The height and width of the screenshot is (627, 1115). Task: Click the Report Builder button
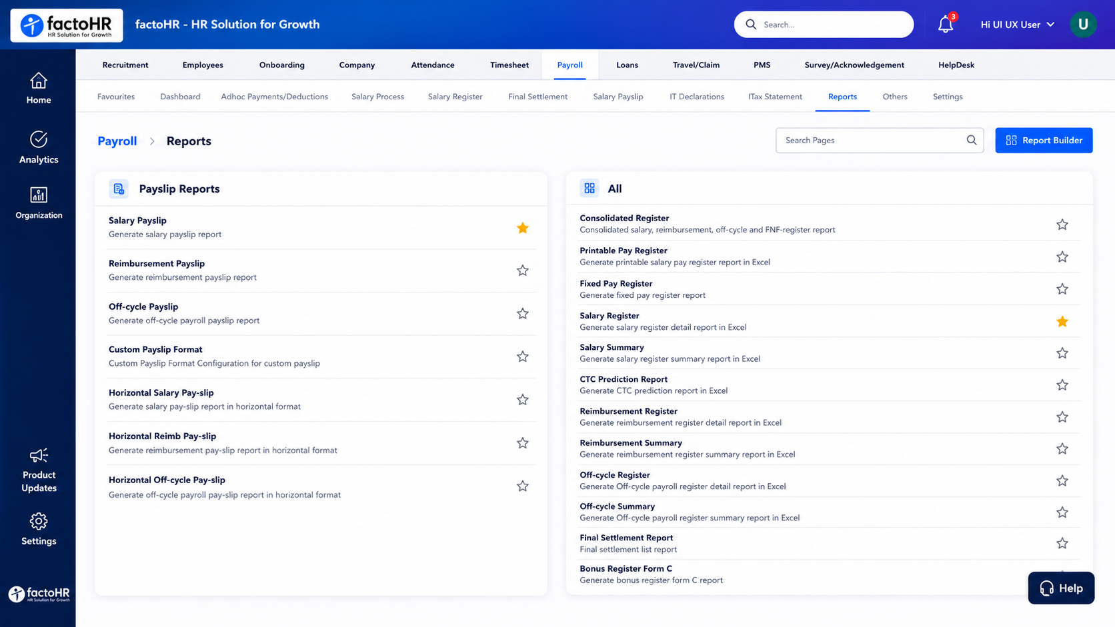pyautogui.click(x=1044, y=140)
